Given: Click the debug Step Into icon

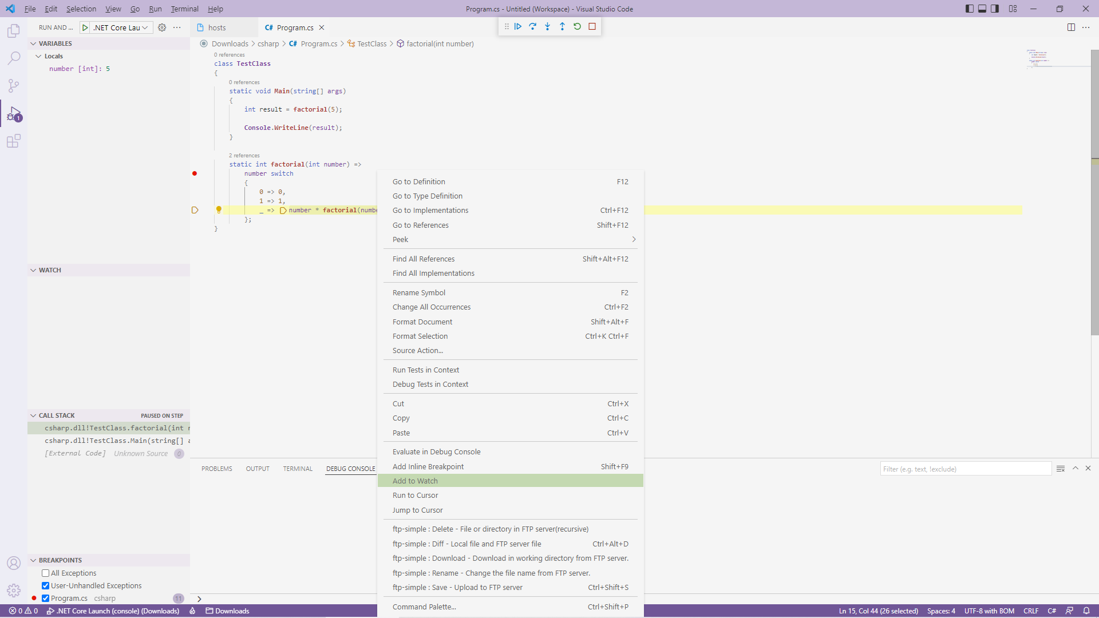Looking at the screenshot, I should click(547, 26).
